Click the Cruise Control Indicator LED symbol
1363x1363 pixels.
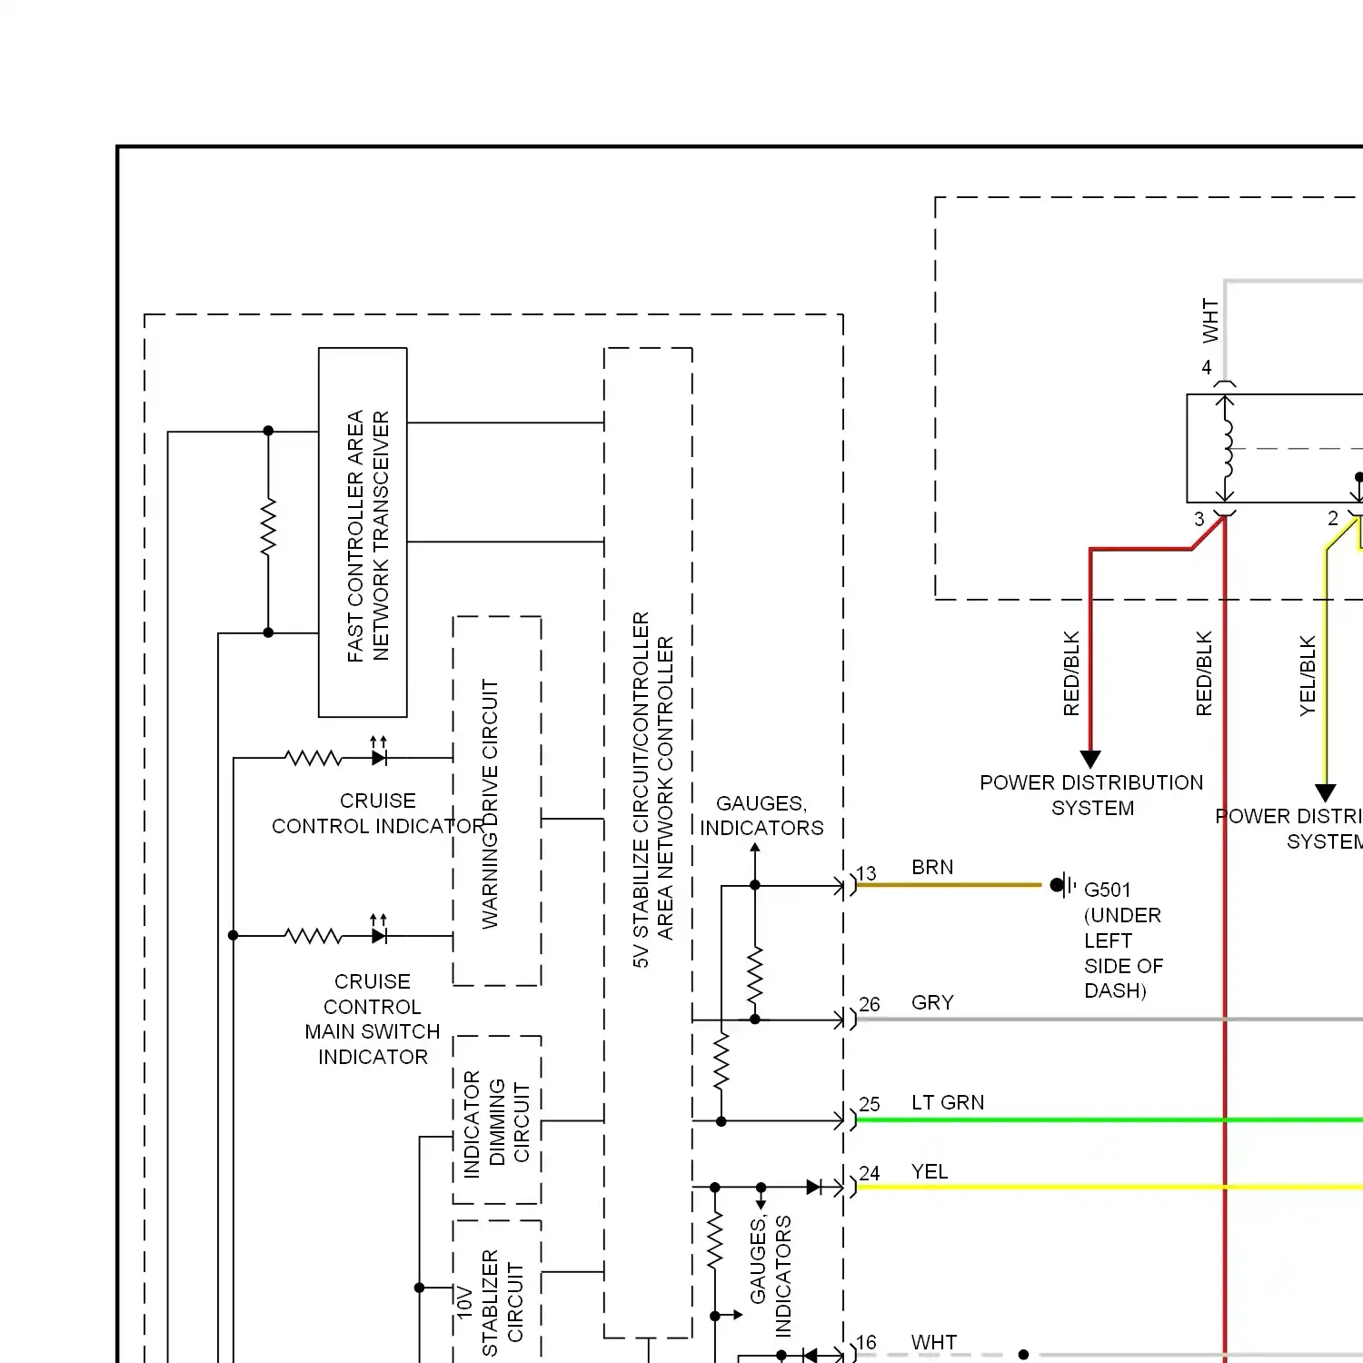tap(379, 757)
